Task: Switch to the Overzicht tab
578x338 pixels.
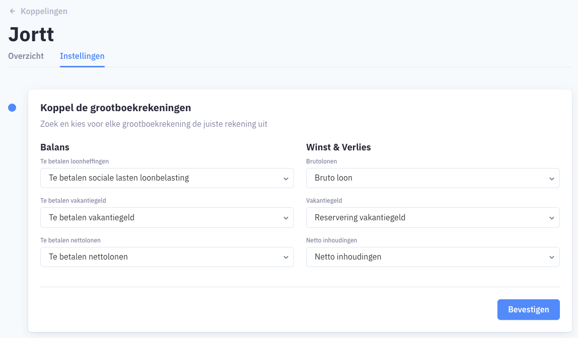Action: pos(26,56)
